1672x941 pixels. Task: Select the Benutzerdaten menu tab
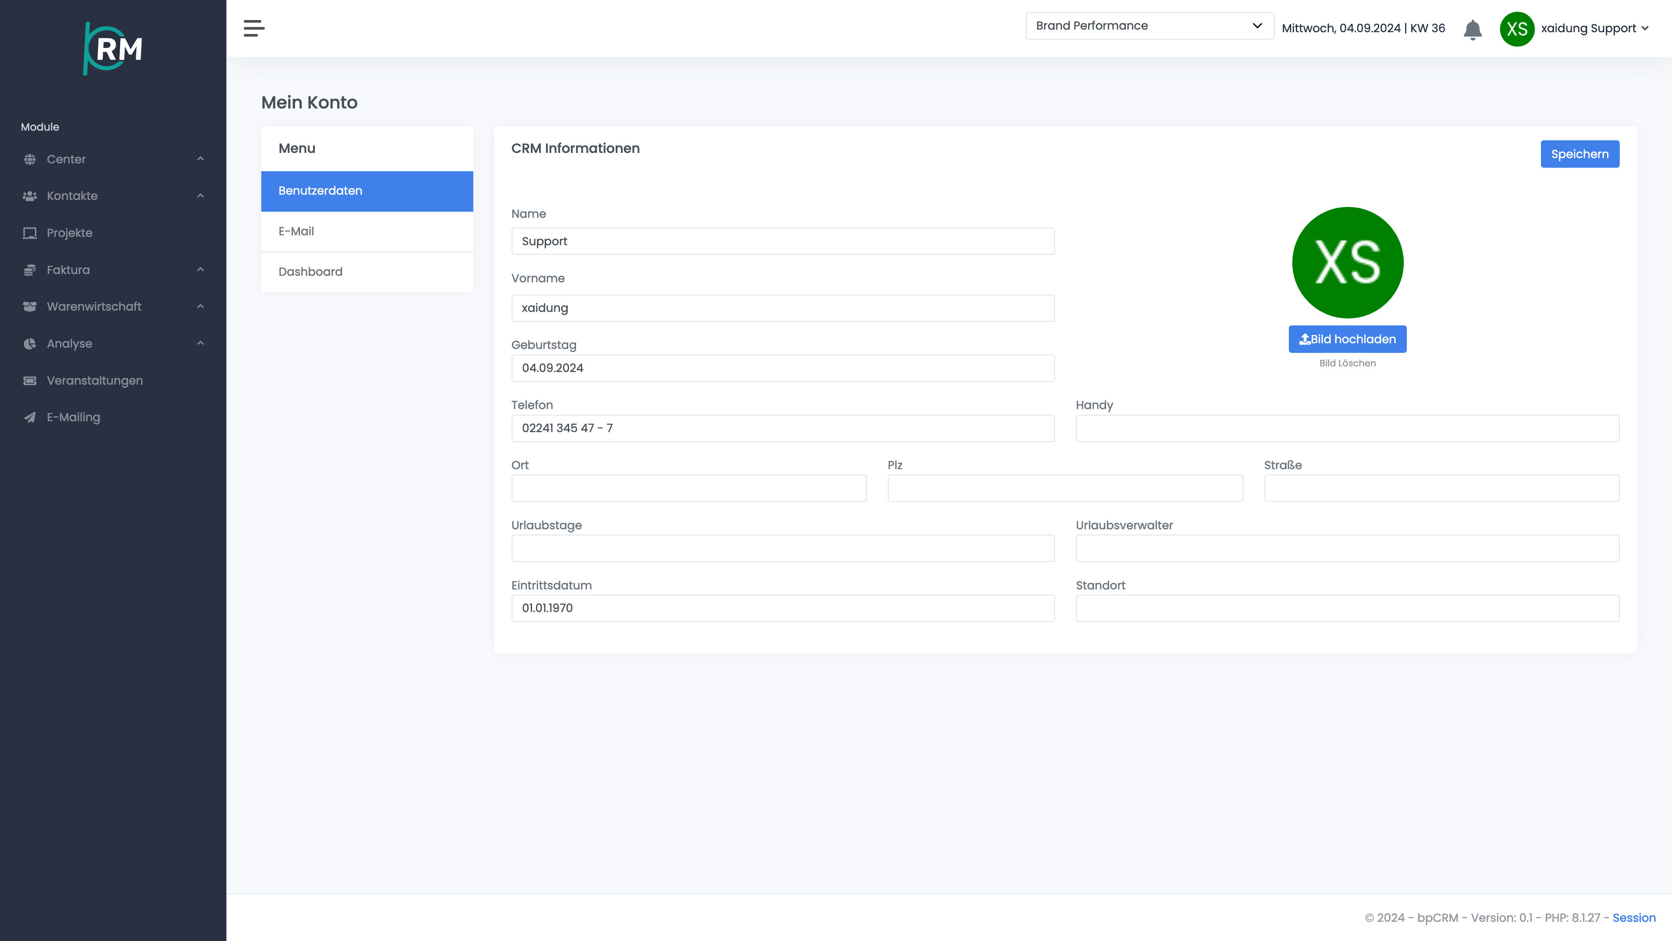pyautogui.click(x=367, y=191)
